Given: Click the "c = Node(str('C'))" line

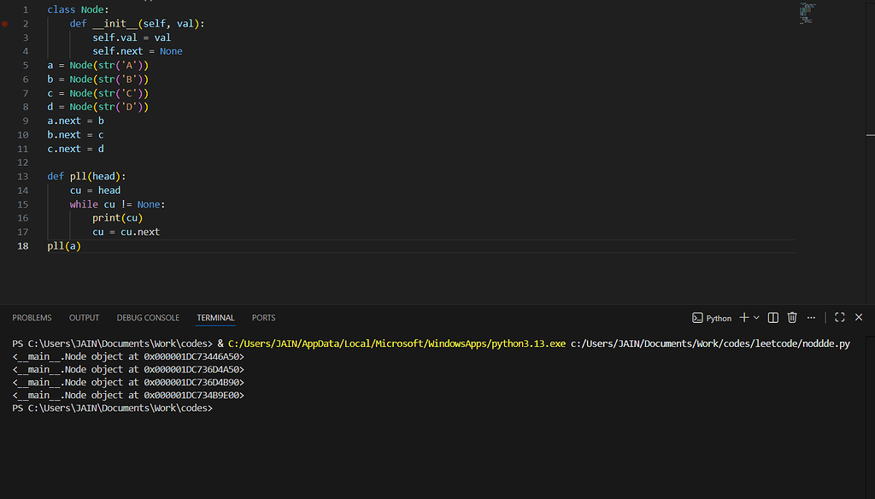Looking at the screenshot, I should 98,93.
